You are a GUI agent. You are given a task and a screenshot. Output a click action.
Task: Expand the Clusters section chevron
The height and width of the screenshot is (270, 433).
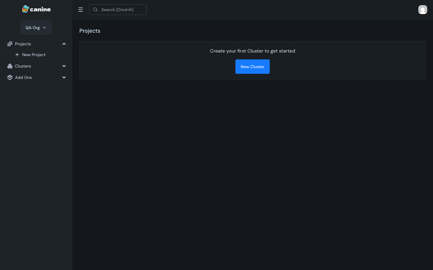[x=64, y=66]
